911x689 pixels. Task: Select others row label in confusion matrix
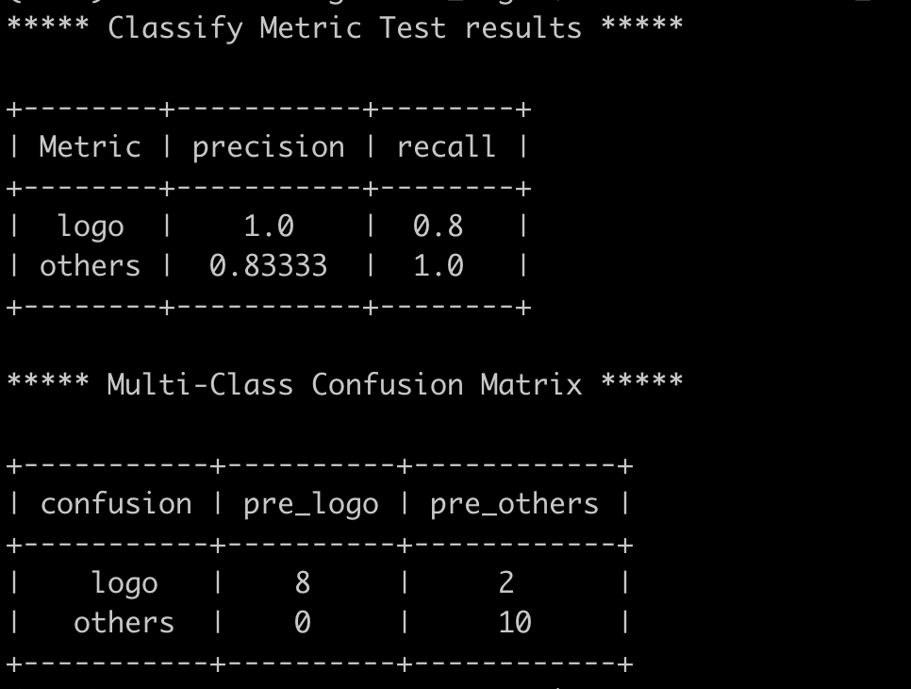(x=124, y=623)
